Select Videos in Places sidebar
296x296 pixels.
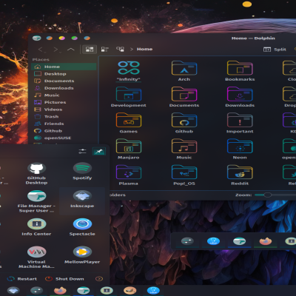(64, 110)
